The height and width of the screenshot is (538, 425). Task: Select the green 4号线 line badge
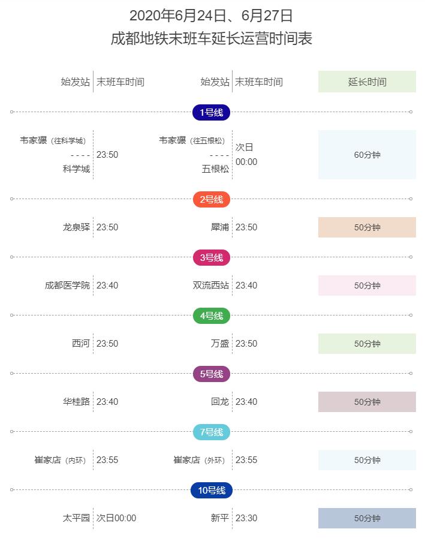[211, 315]
